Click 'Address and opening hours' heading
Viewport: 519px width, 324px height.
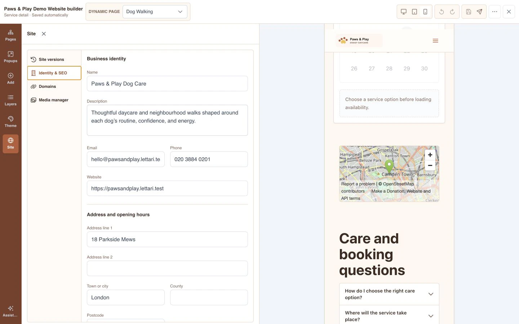pyautogui.click(x=118, y=215)
